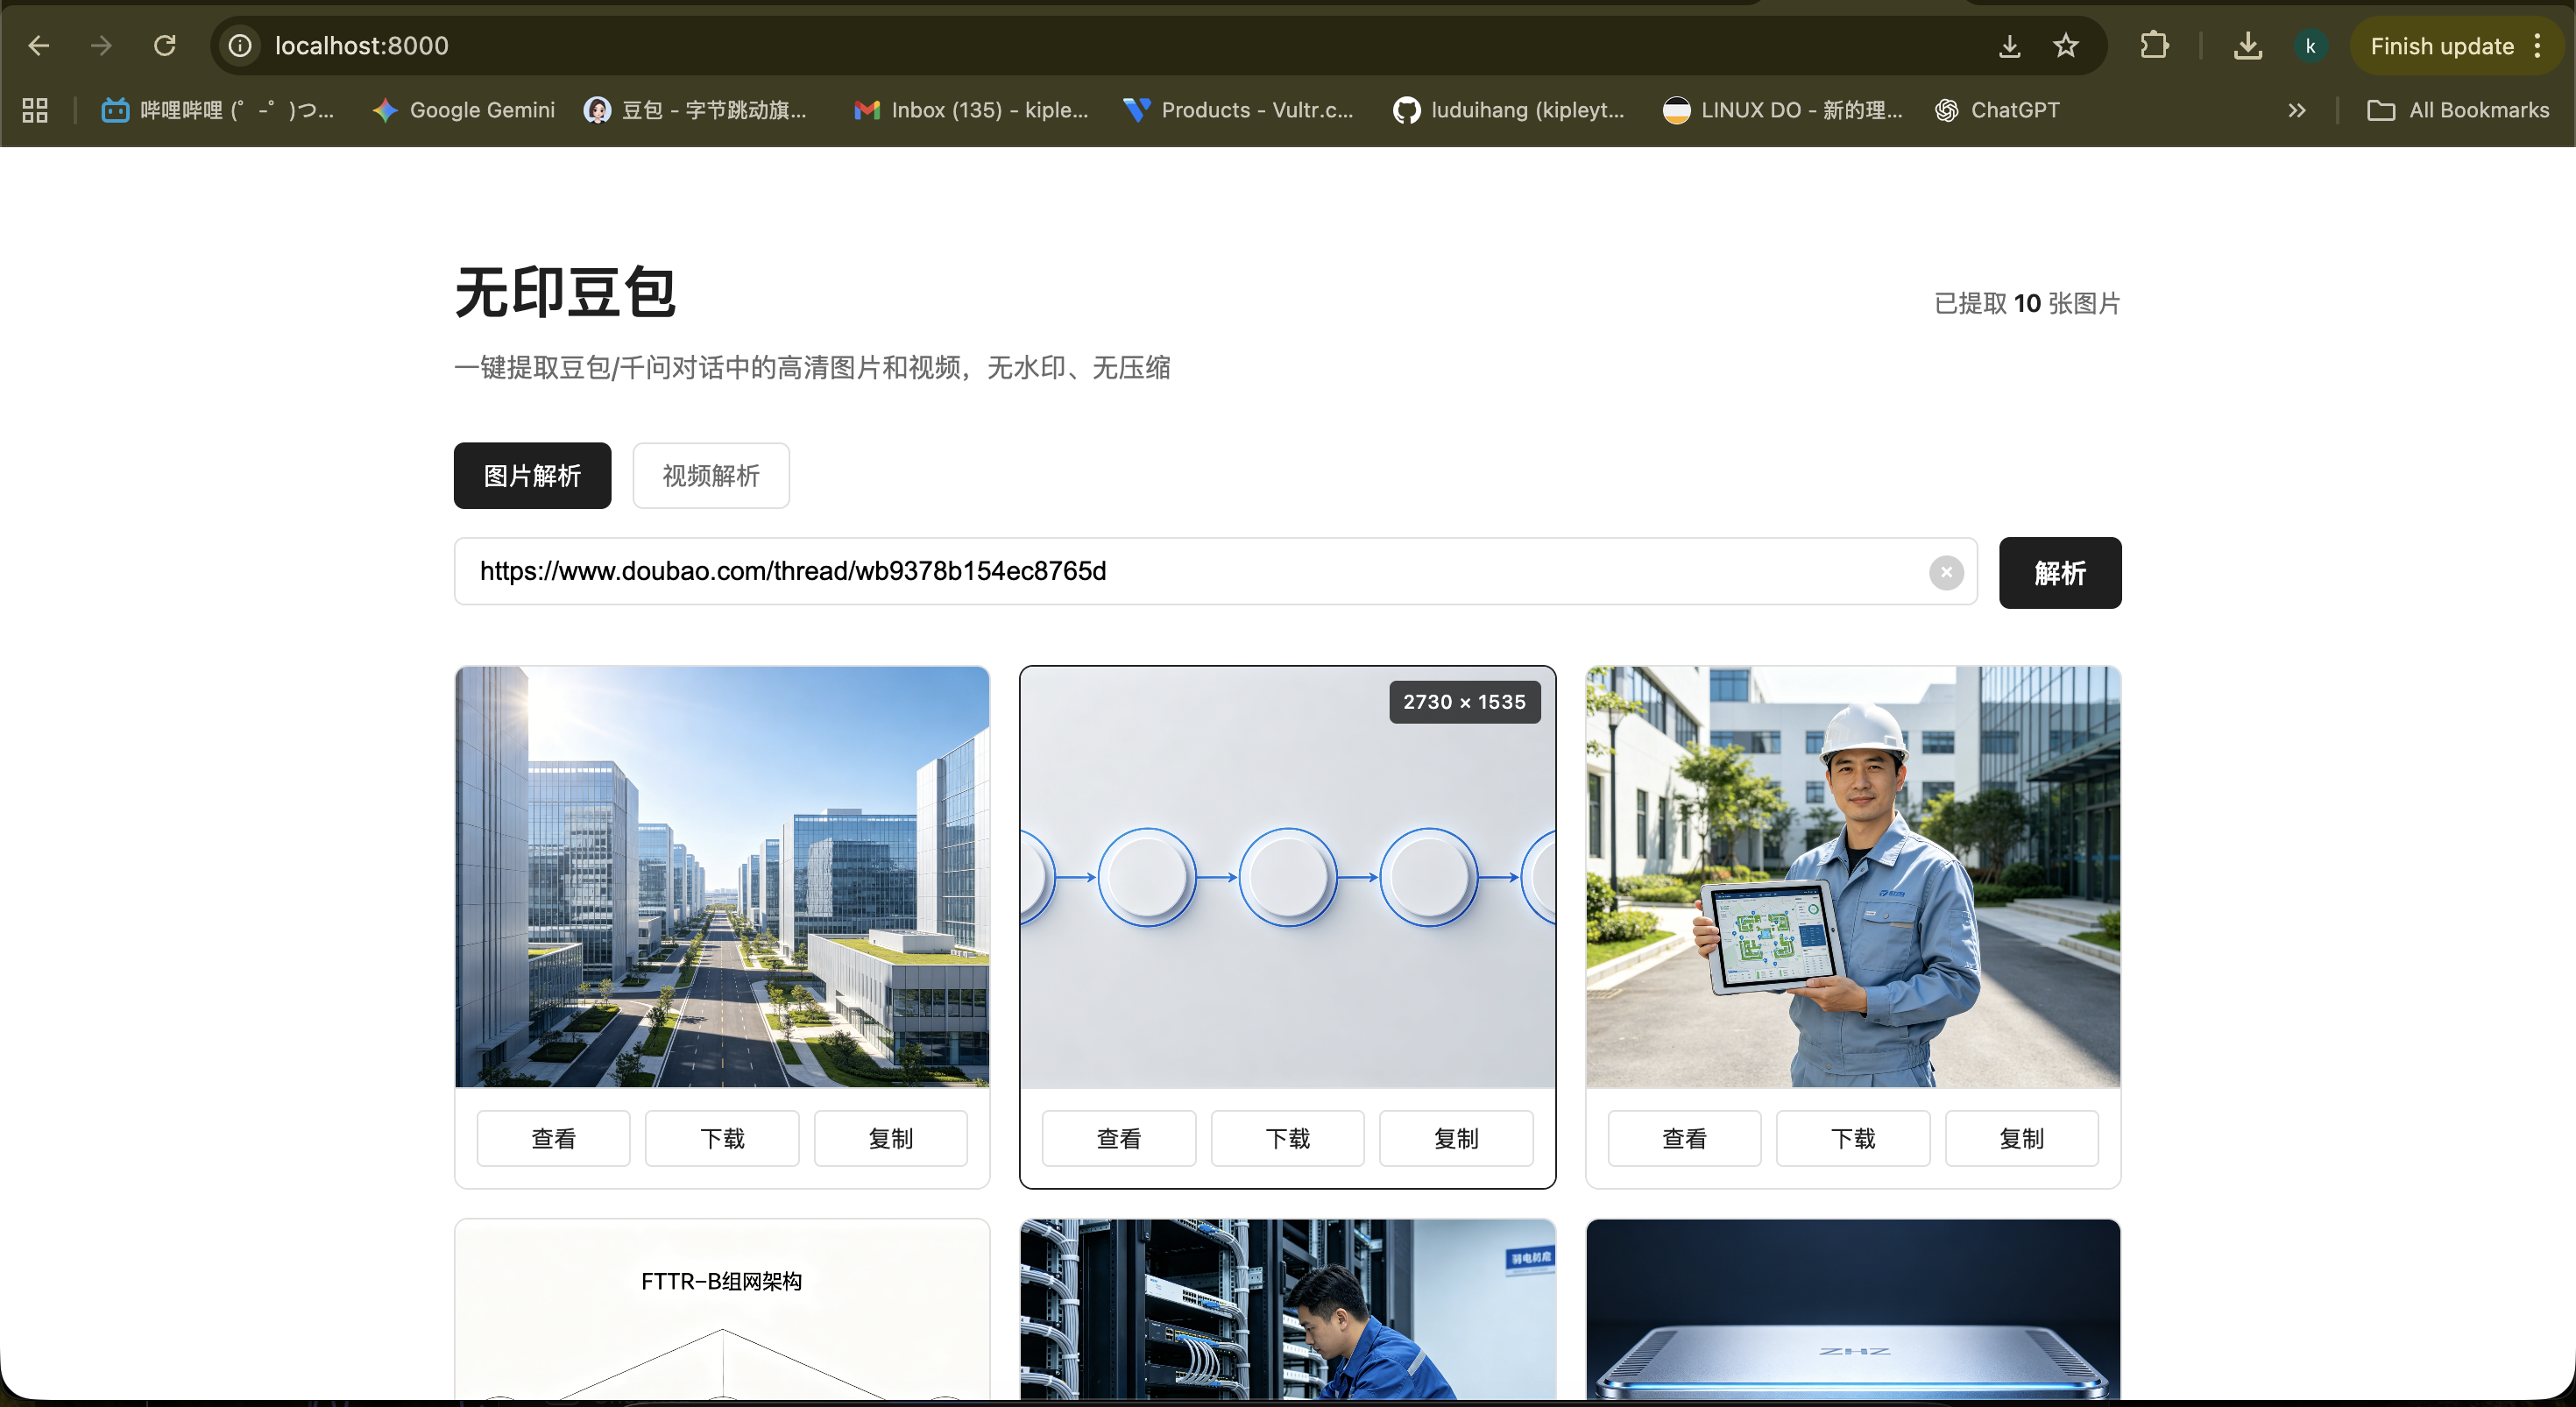The width and height of the screenshot is (2576, 1407).
Task: Bookmark this page with star icon
Action: pos(2066,46)
